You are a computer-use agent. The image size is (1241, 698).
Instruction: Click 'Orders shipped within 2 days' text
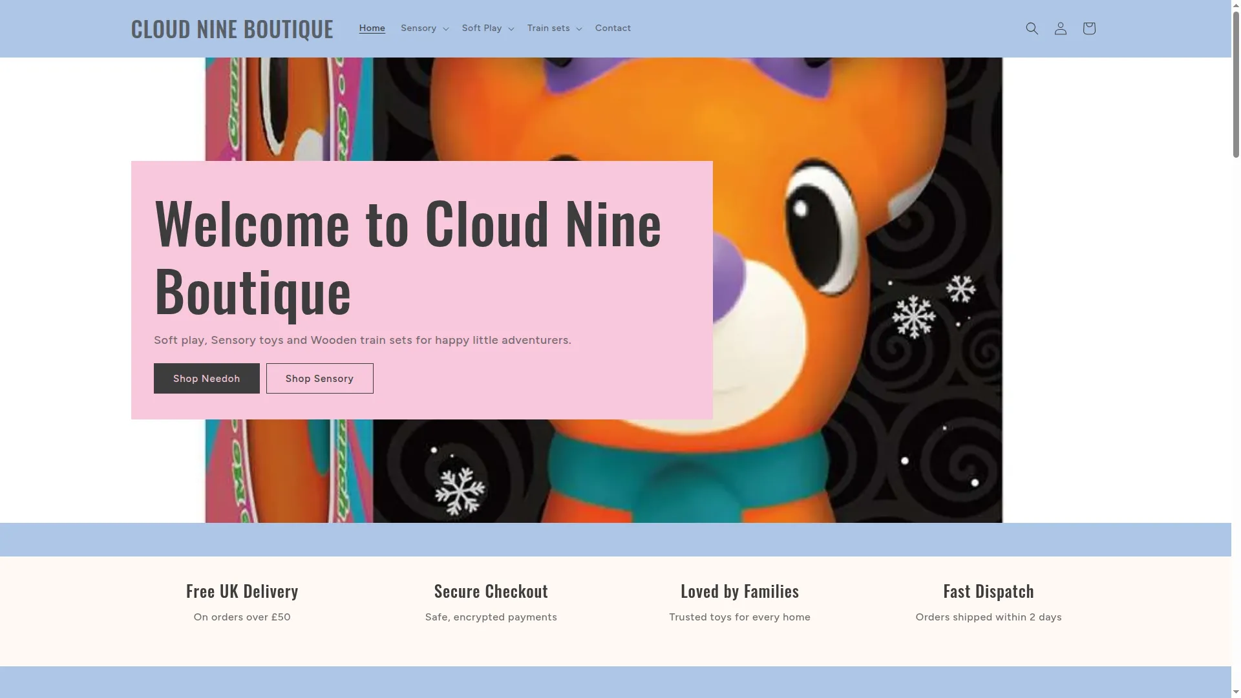(988, 617)
